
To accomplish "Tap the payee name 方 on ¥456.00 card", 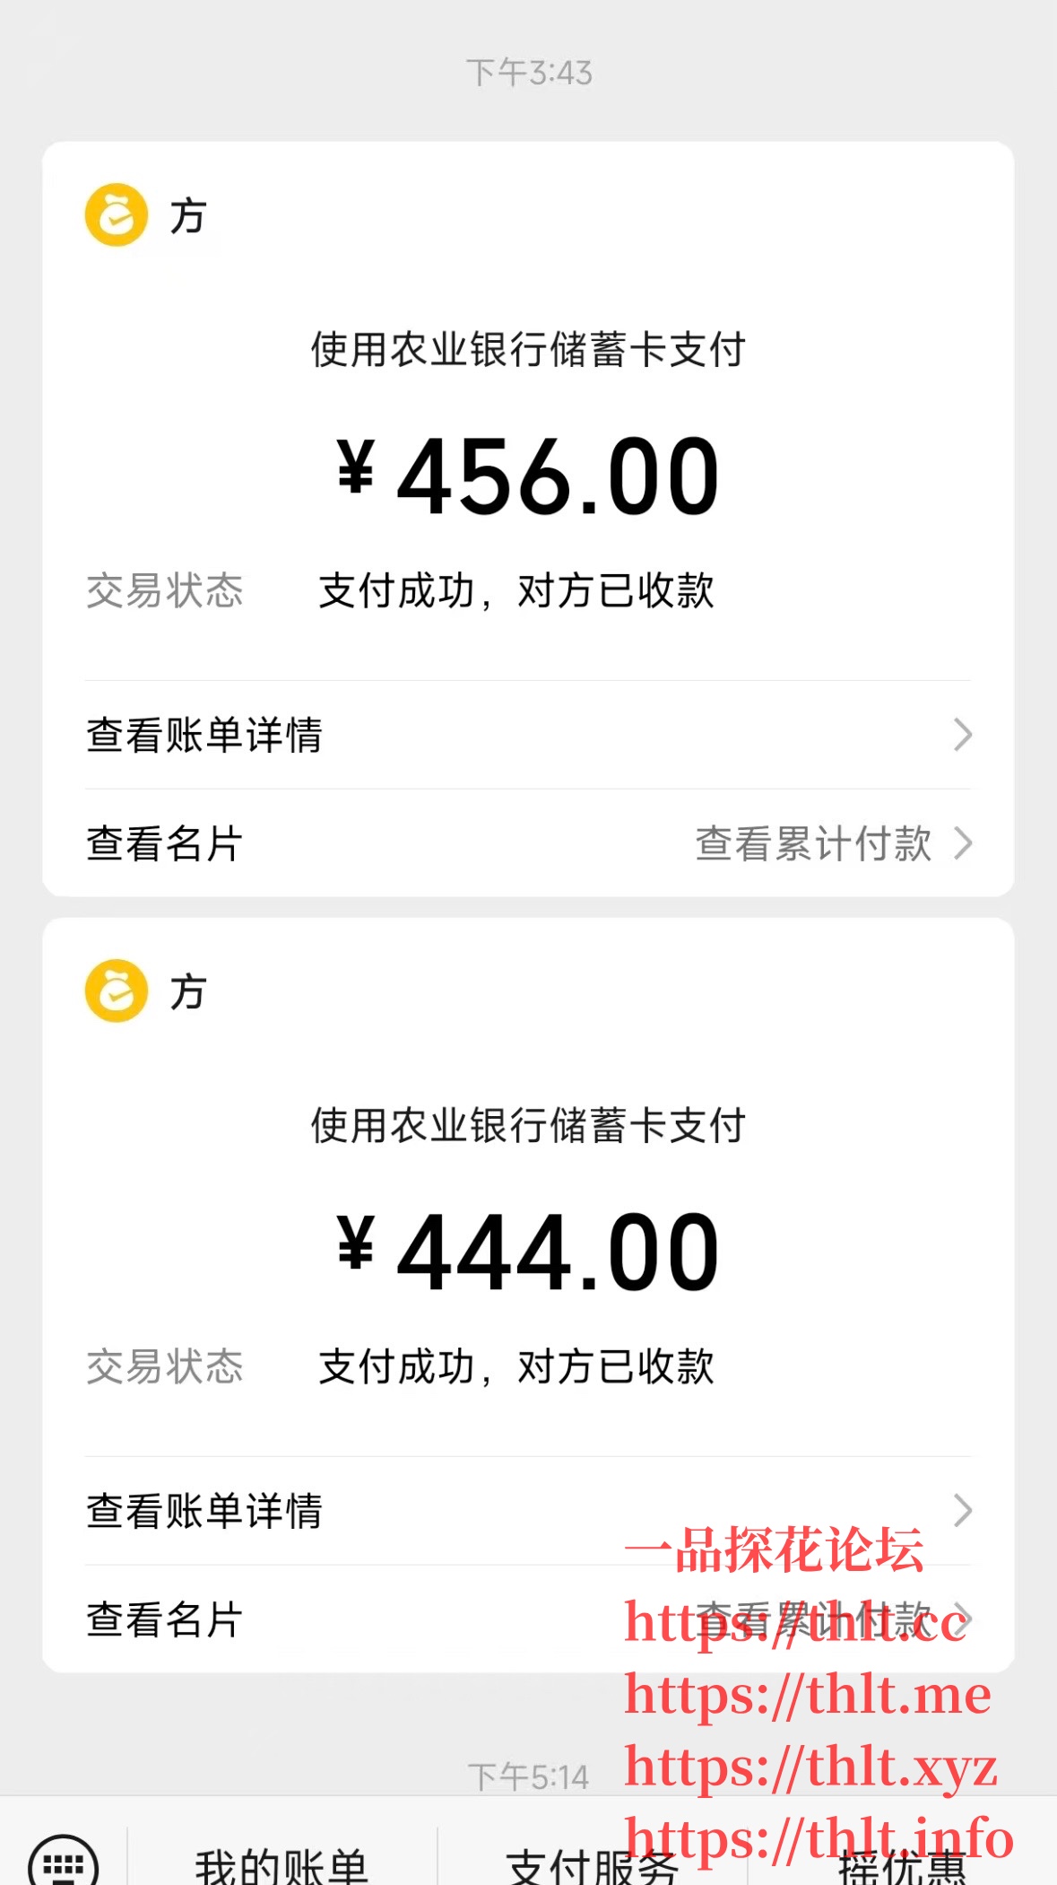I will click(188, 216).
